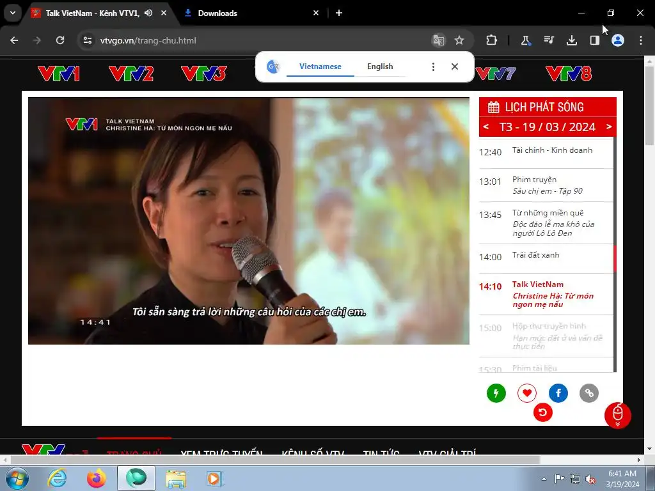The height and width of the screenshot is (491, 655).
Task: Close the Talk VietNam tab
Action: coord(164,13)
